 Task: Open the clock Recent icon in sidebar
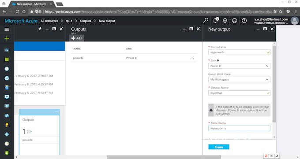(7, 69)
